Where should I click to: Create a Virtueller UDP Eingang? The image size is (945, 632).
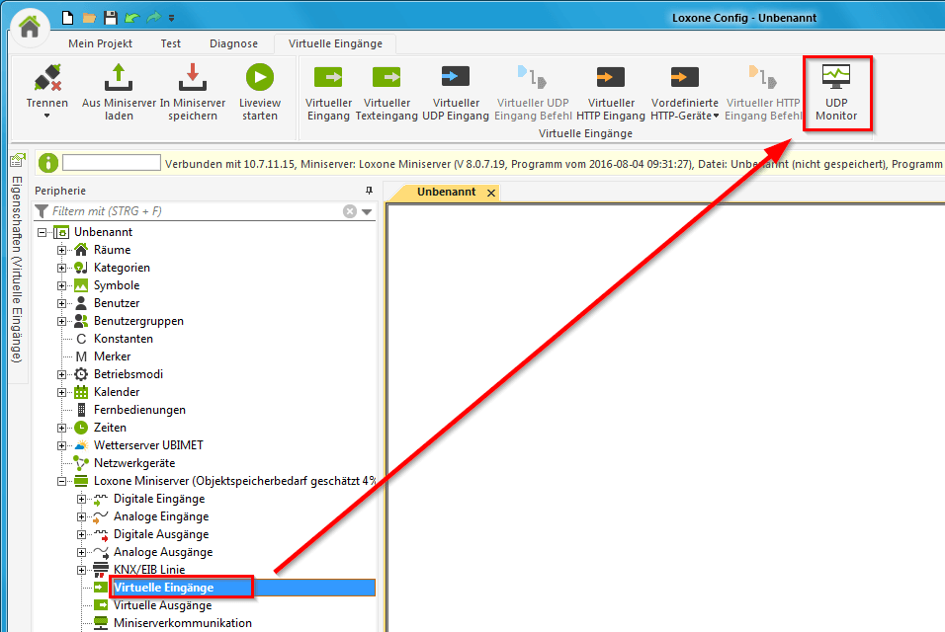455,94
